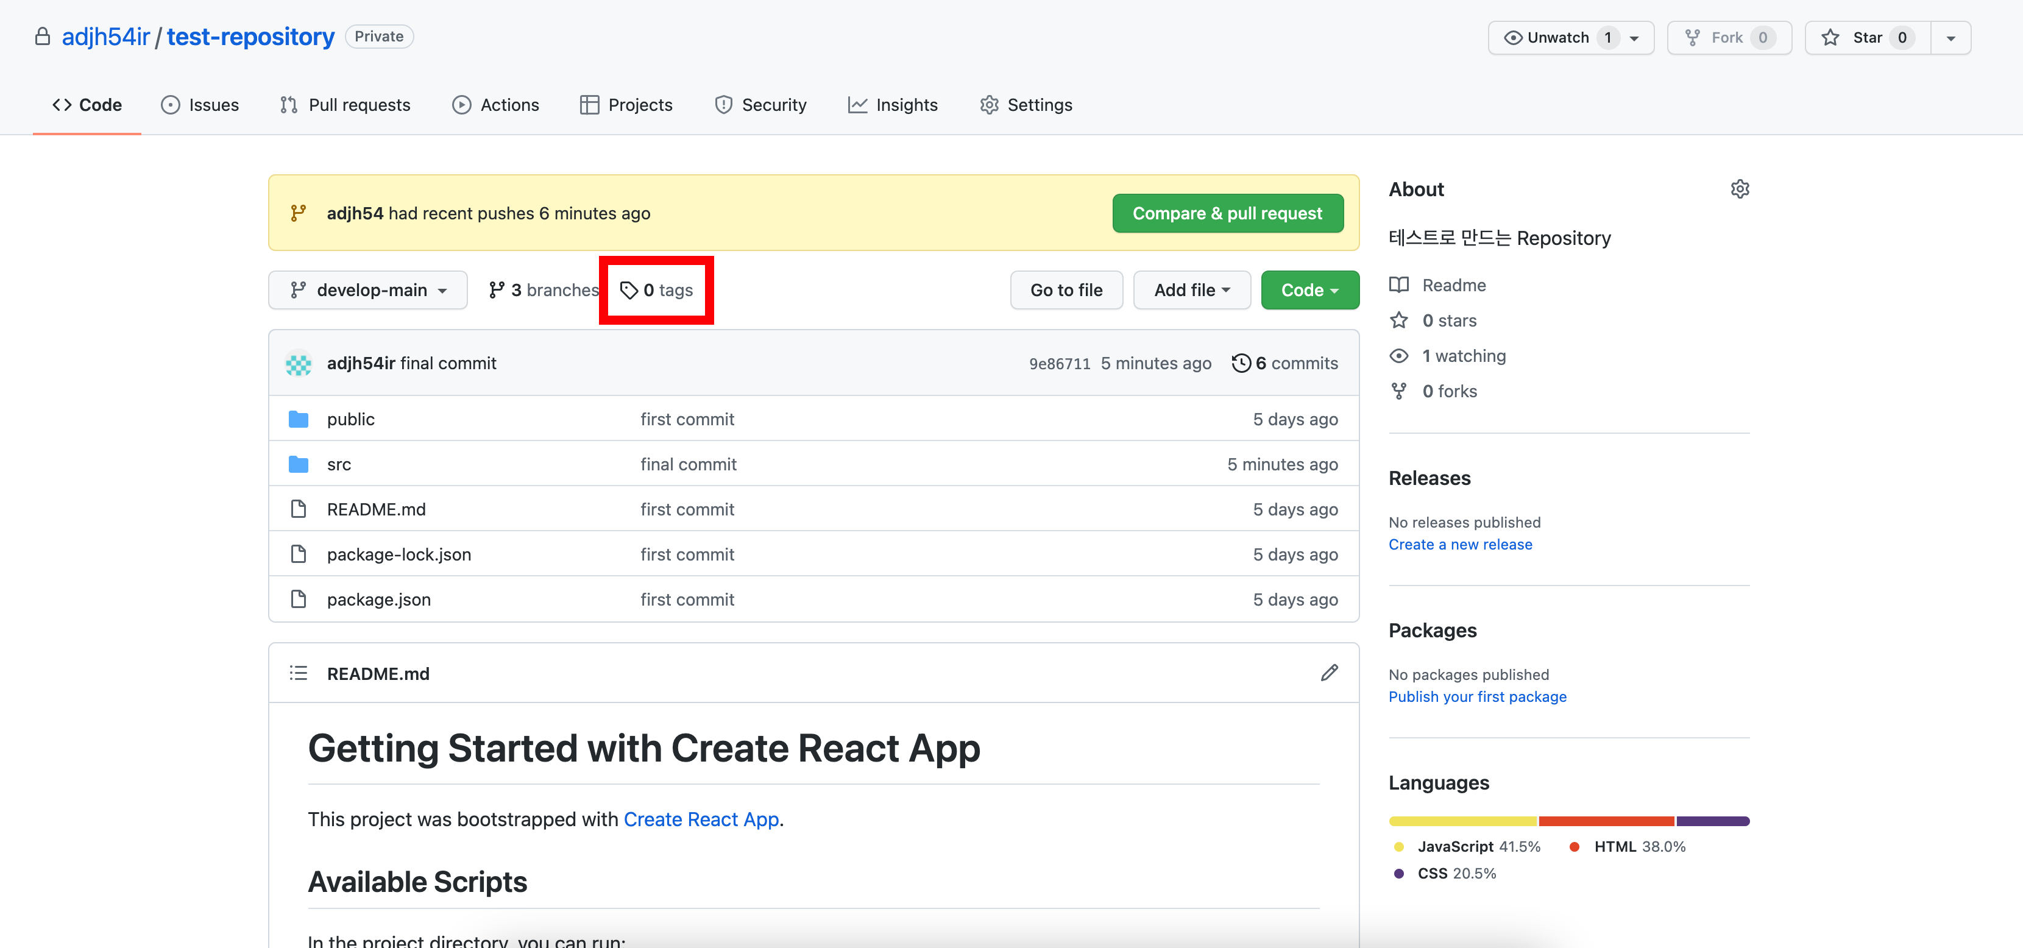This screenshot has width=2023, height=948.
Task: Click the About section settings gear icon
Action: [x=1740, y=189]
